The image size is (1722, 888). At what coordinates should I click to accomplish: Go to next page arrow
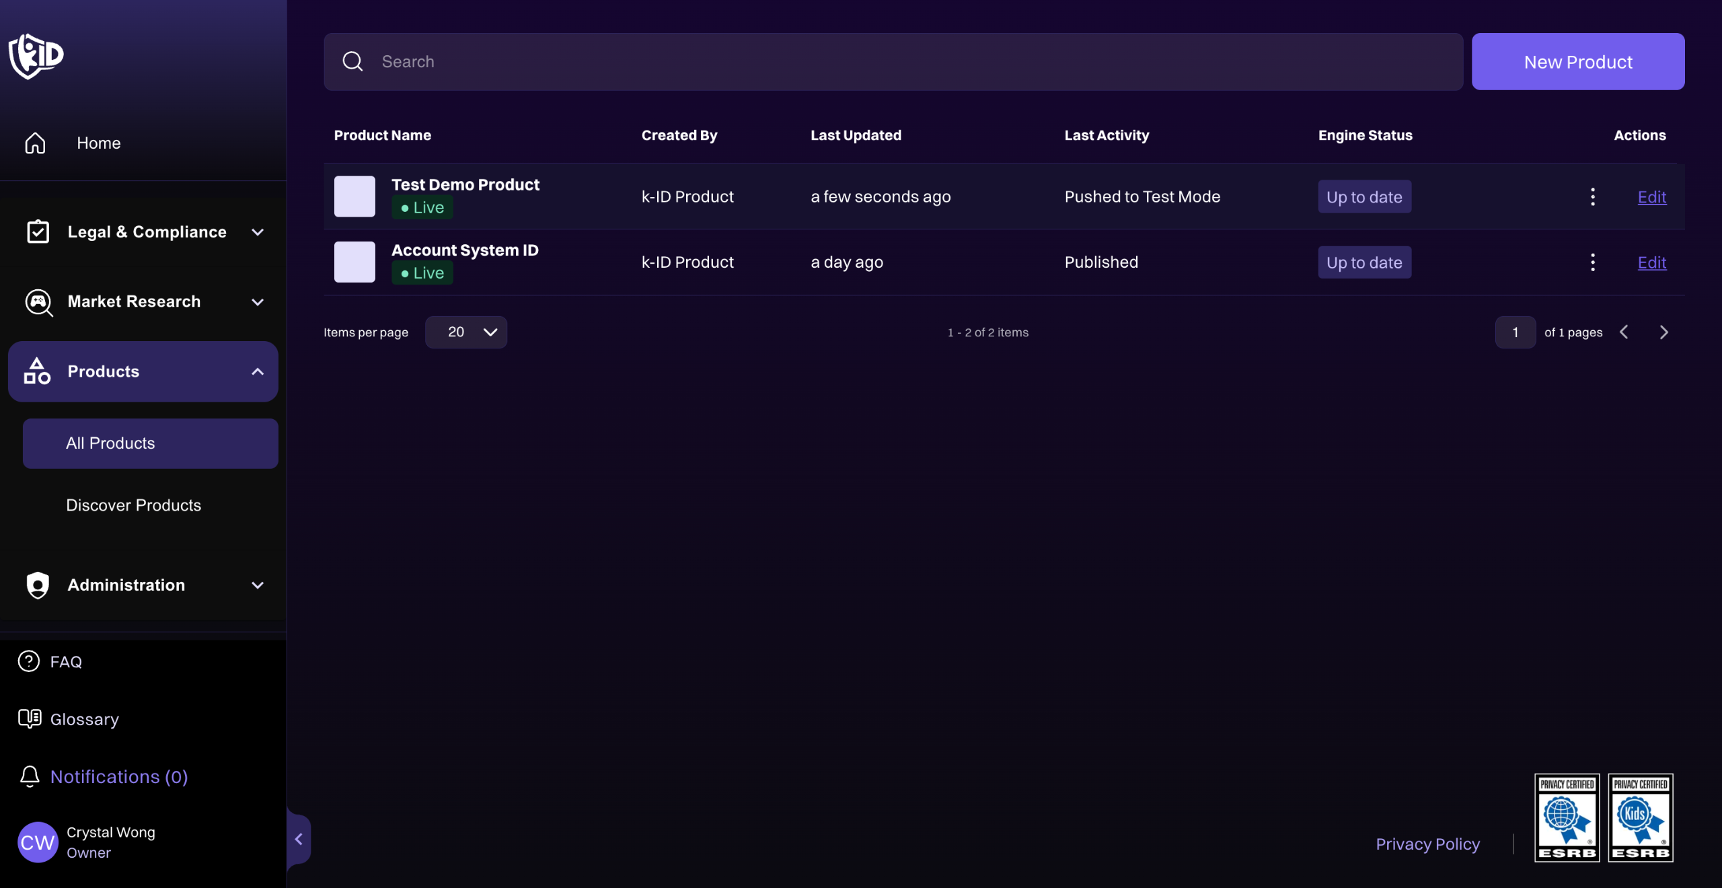pyautogui.click(x=1663, y=332)
